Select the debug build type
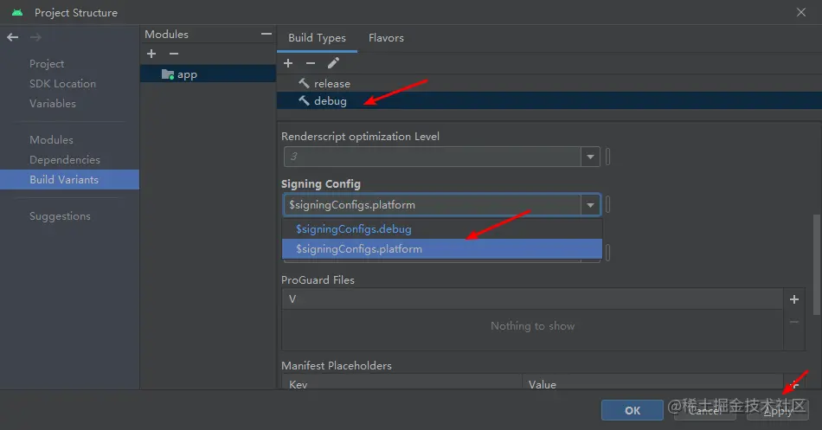This screenshot has width=822, height=430. (x=549, y=100)
